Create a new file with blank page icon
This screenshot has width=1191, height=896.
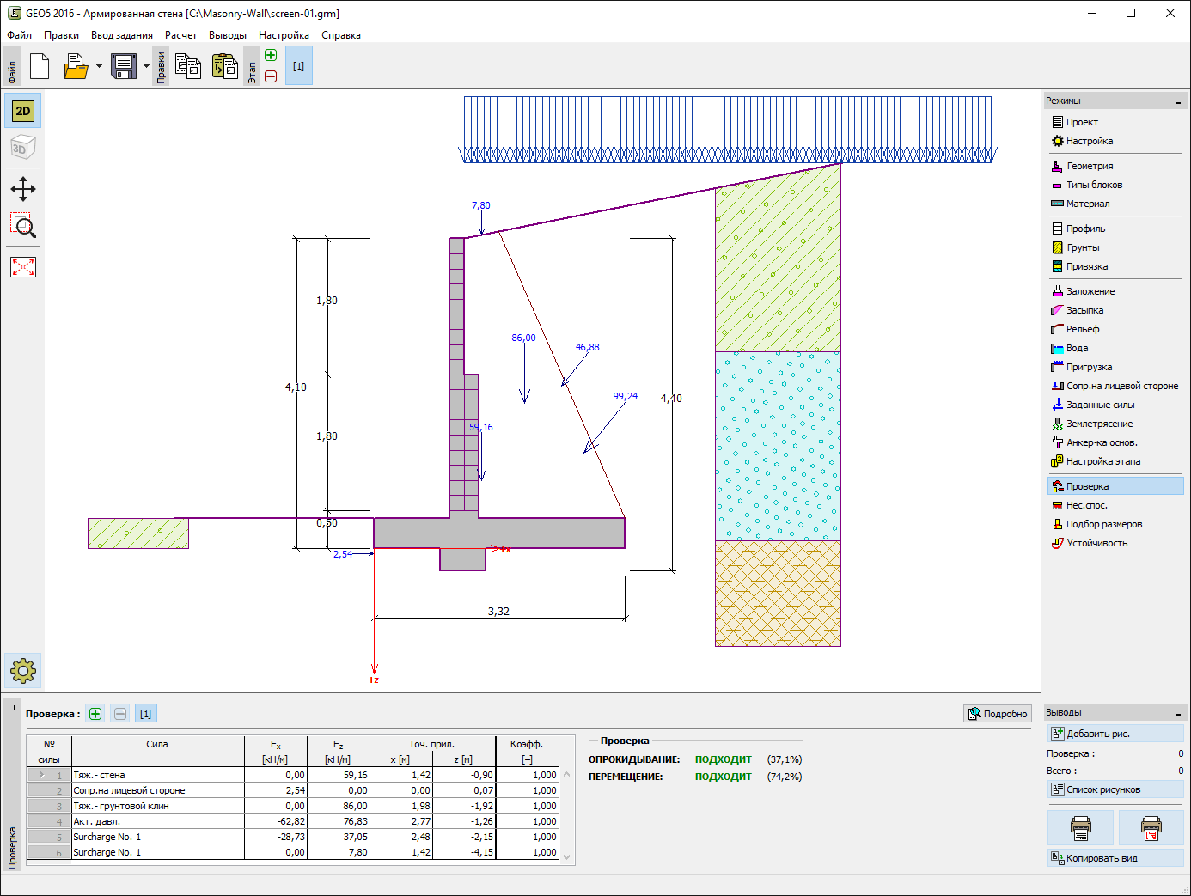40,66
